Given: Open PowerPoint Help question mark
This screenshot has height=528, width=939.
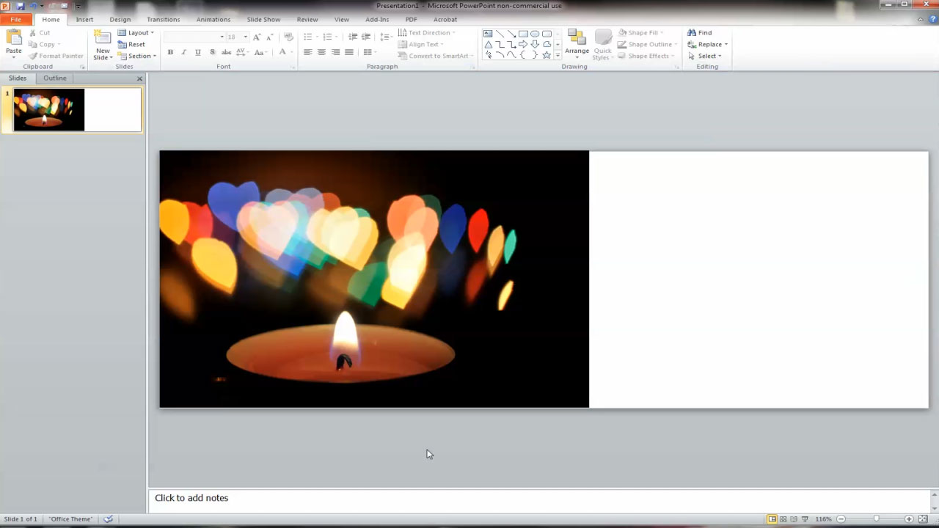Looking at the screenshot, I should [932, 20].
